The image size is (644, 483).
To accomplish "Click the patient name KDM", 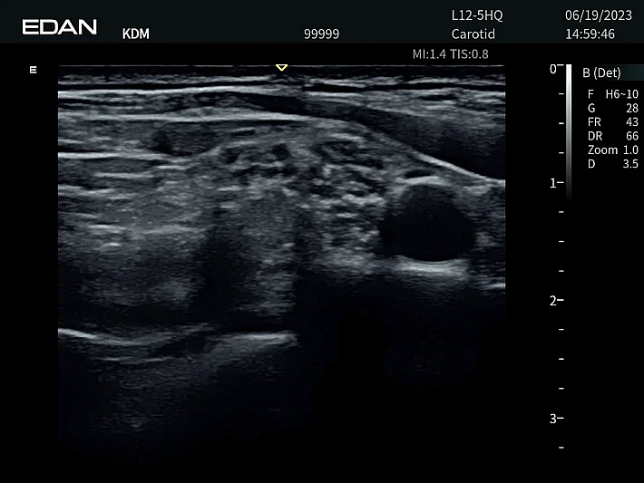I will (135, 34).
